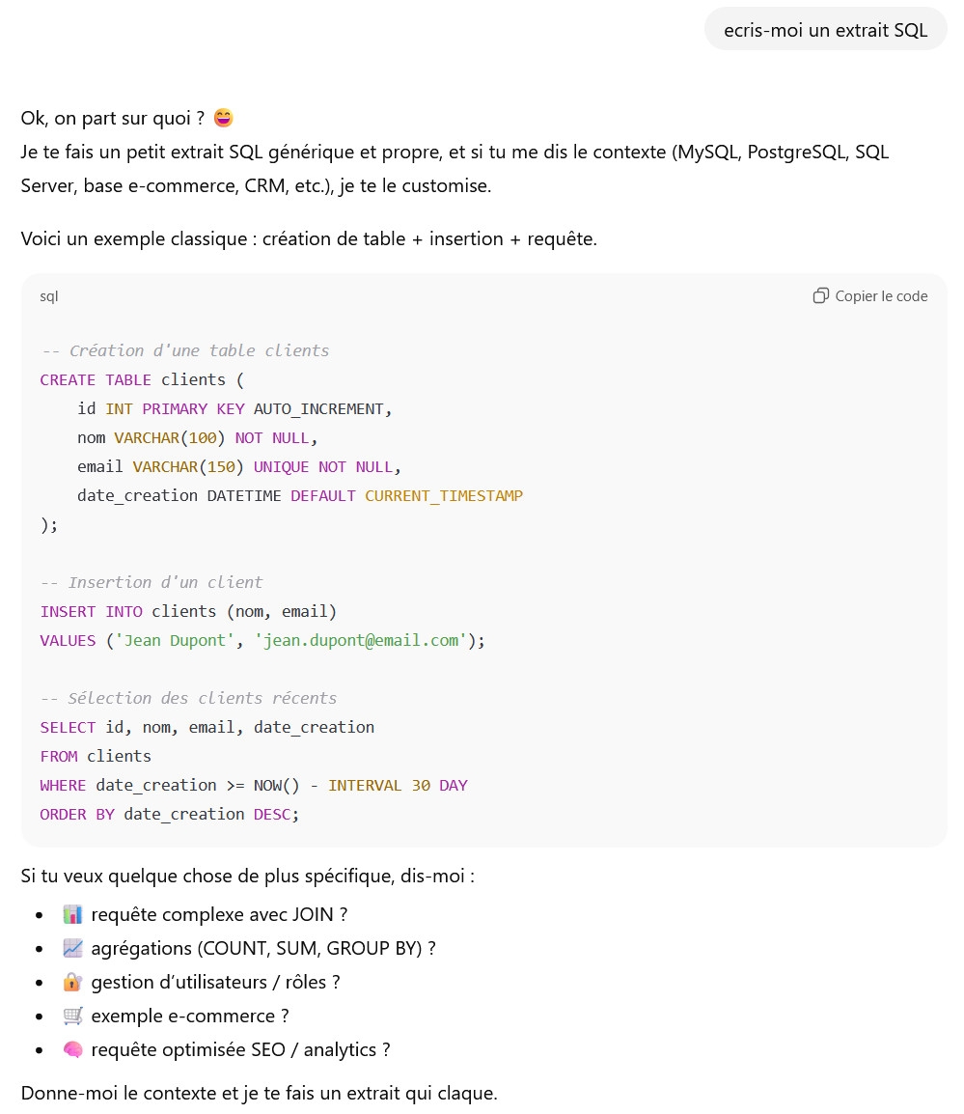Click the "requête complexe avec JOIN ?" suggestion text
This screenshot has width=964, height=1114.
(219, 914)
